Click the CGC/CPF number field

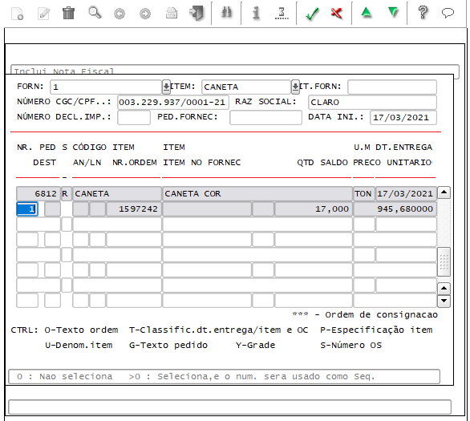coord(173,102)
